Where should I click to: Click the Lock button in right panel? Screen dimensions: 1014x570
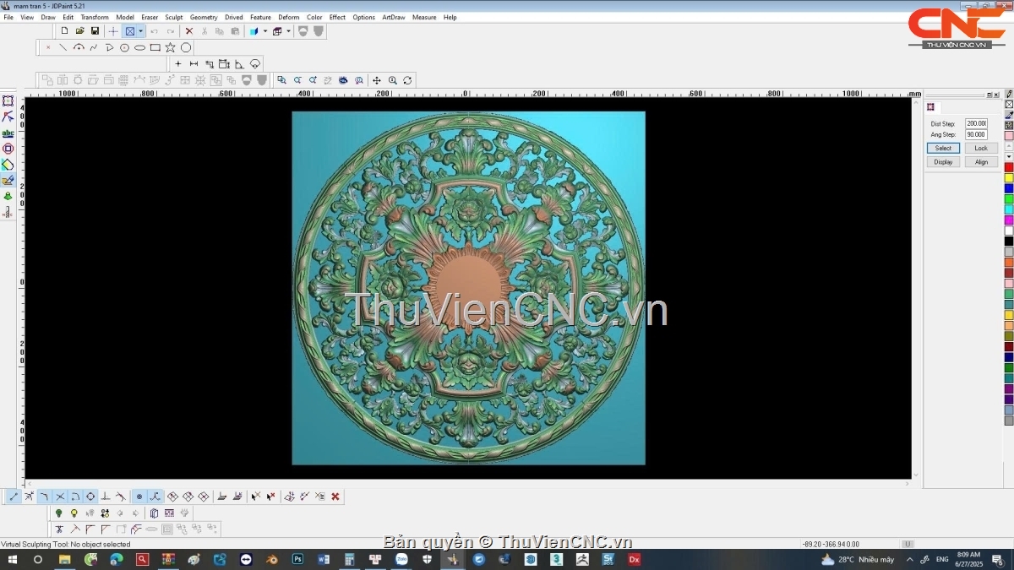(x=981, y=148)
